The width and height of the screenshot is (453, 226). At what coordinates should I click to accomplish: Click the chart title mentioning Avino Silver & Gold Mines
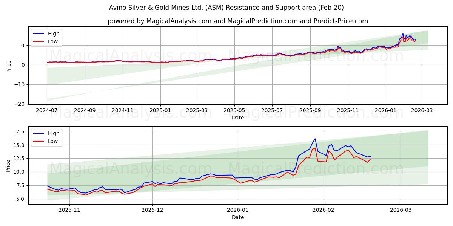point(226,8)
